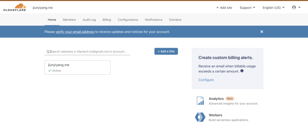Screen dimensions: 308x124
Task: Open the Workers title link
Action: coord(215,115)
